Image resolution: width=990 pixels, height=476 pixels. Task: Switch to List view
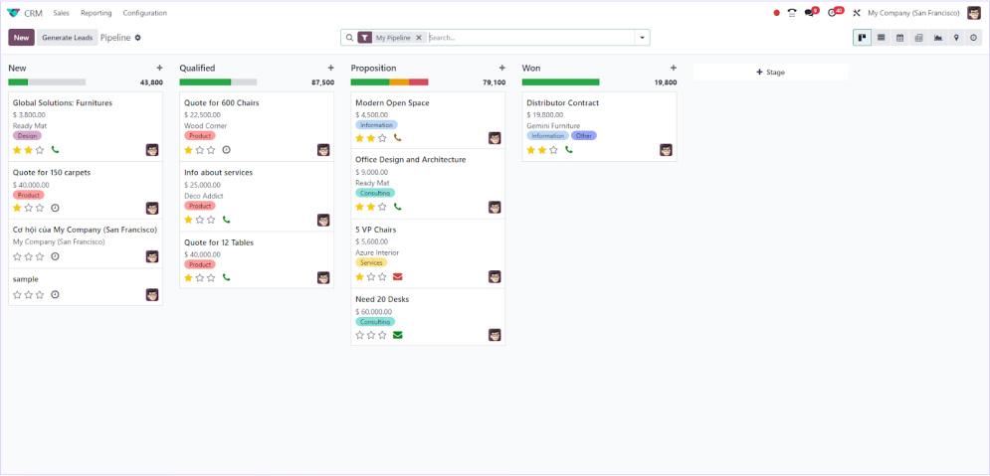coord(881,38)
